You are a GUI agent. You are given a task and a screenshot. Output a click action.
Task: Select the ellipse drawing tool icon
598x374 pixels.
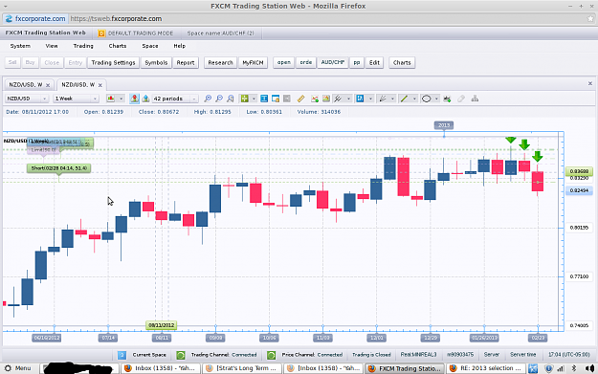pyautogui.click(x=427, y=99)
